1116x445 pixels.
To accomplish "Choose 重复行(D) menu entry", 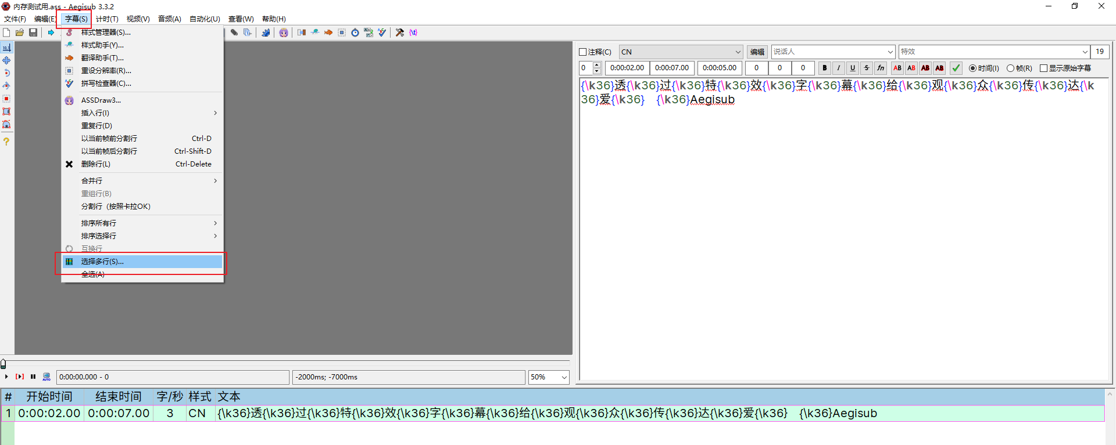I will pyautogui.click(x=142, y=126).
